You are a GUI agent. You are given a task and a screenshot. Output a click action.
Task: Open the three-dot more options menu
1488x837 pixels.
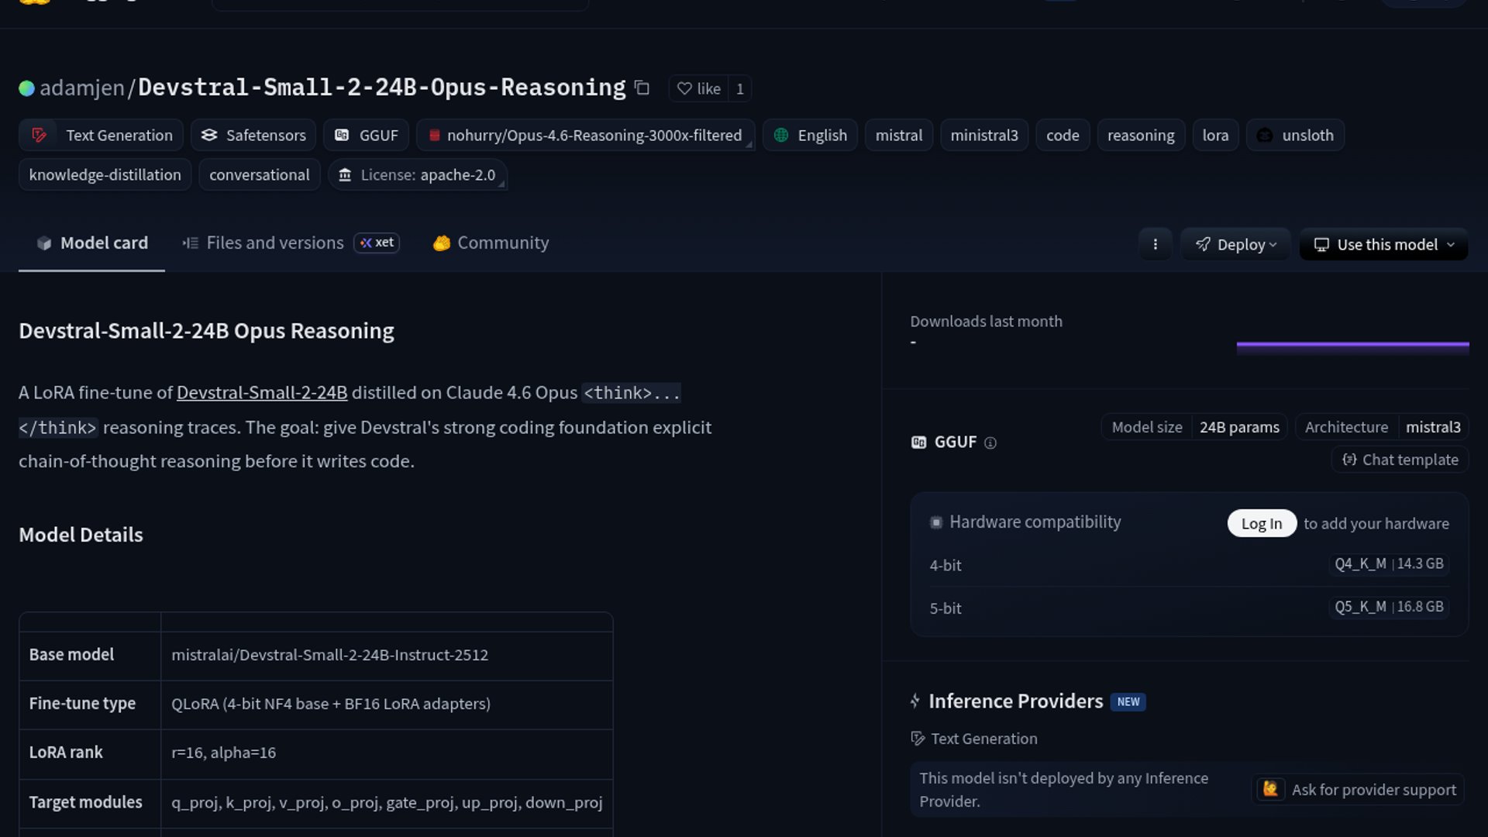coord(1155,244)
